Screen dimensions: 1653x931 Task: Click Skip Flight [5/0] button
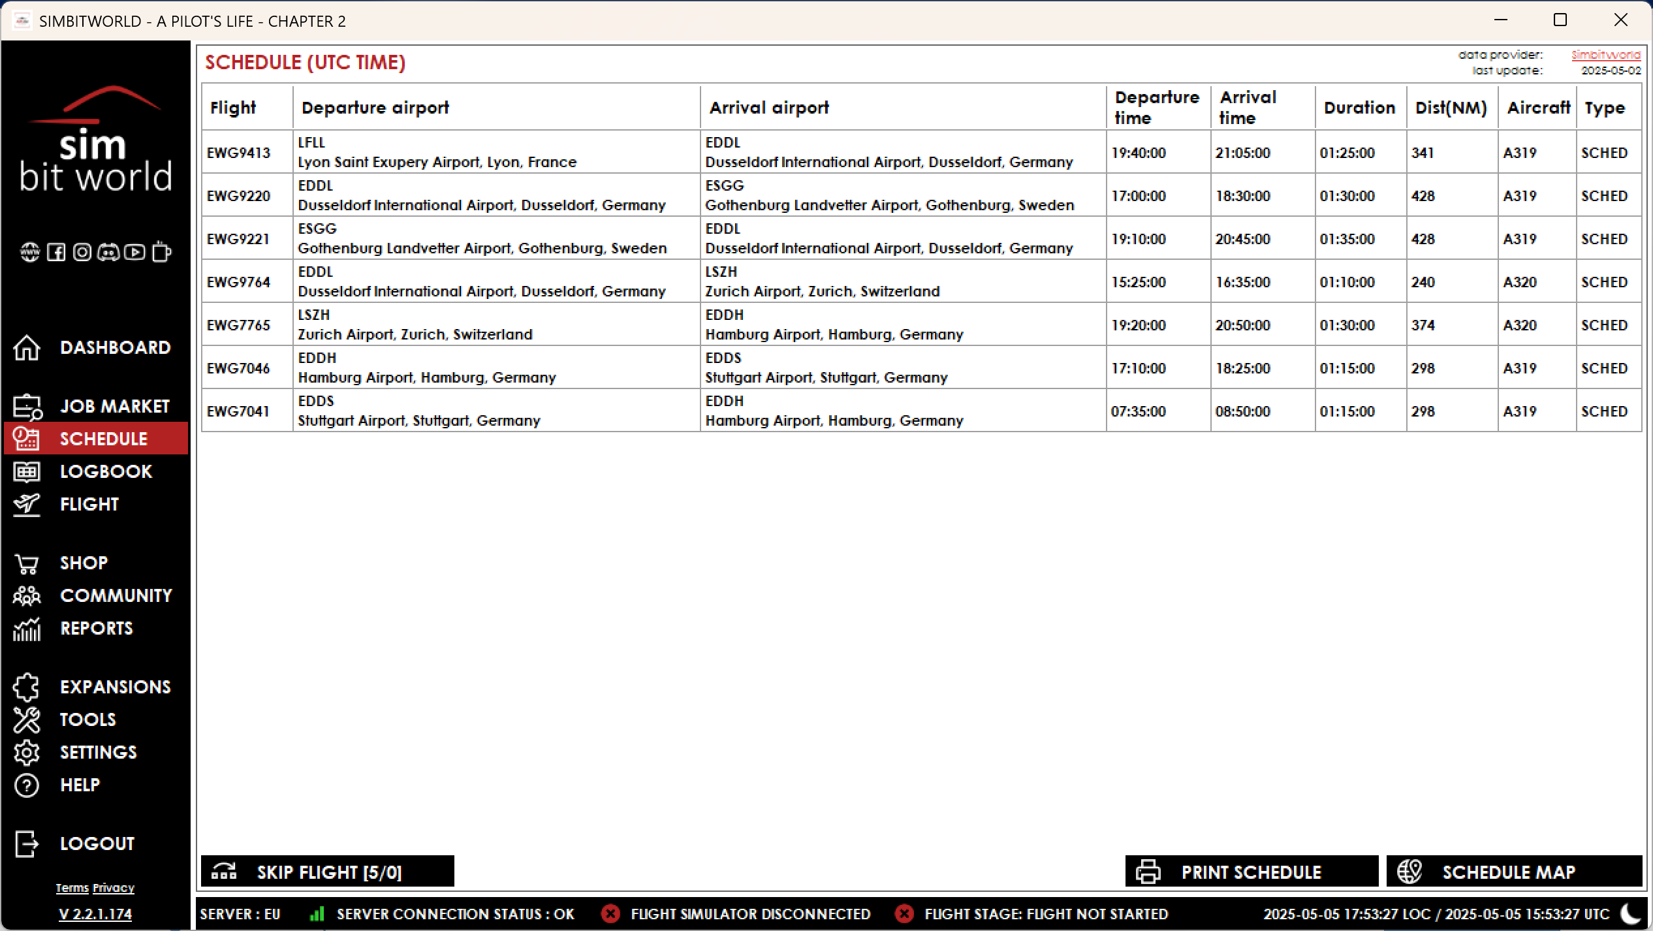tap(328, 872)
